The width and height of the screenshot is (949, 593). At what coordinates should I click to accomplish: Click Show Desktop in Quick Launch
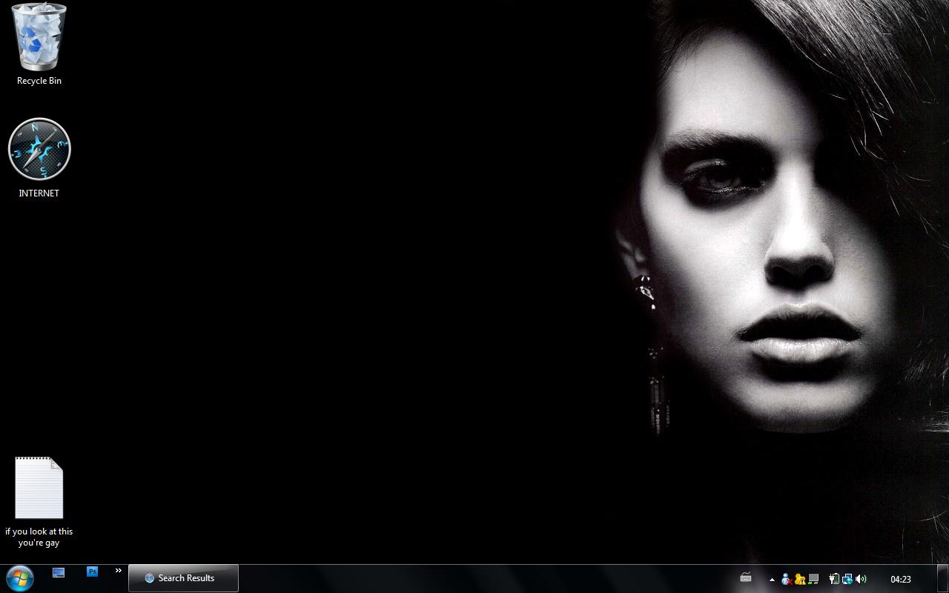click(x=59, y=572)
